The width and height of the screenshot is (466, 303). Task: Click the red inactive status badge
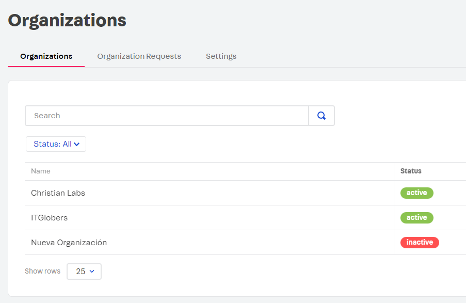420,242
